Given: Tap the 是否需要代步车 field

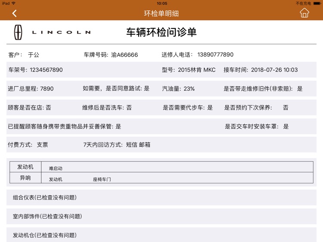Looking at the screenshot, I should point(188,108).
